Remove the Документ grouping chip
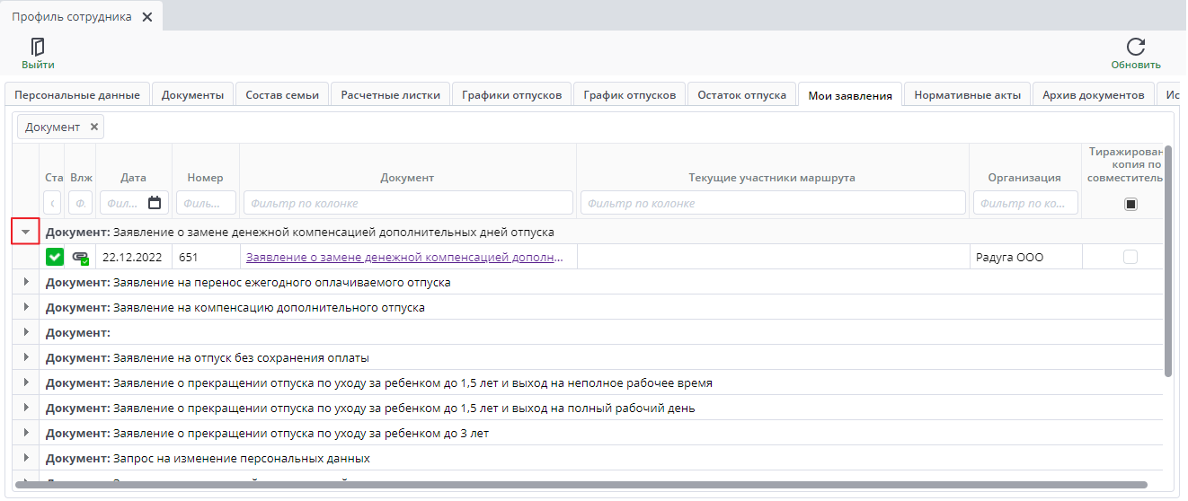 point(94,127)
